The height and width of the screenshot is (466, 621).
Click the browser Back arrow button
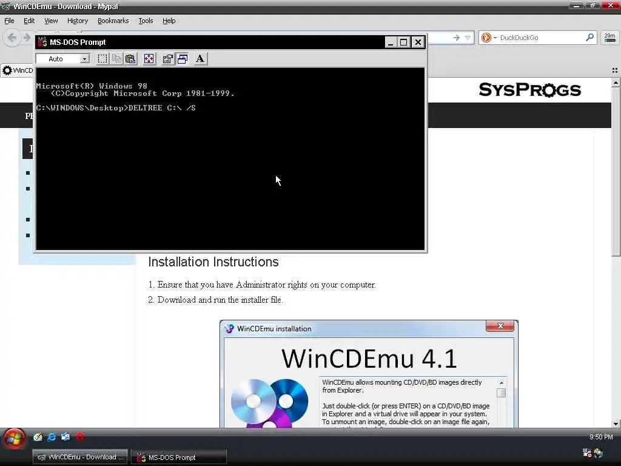point(12,38)
